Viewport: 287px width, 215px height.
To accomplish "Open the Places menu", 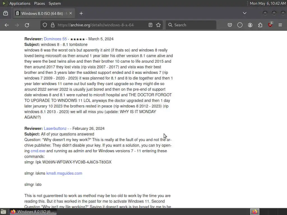I will pos(40,3).
